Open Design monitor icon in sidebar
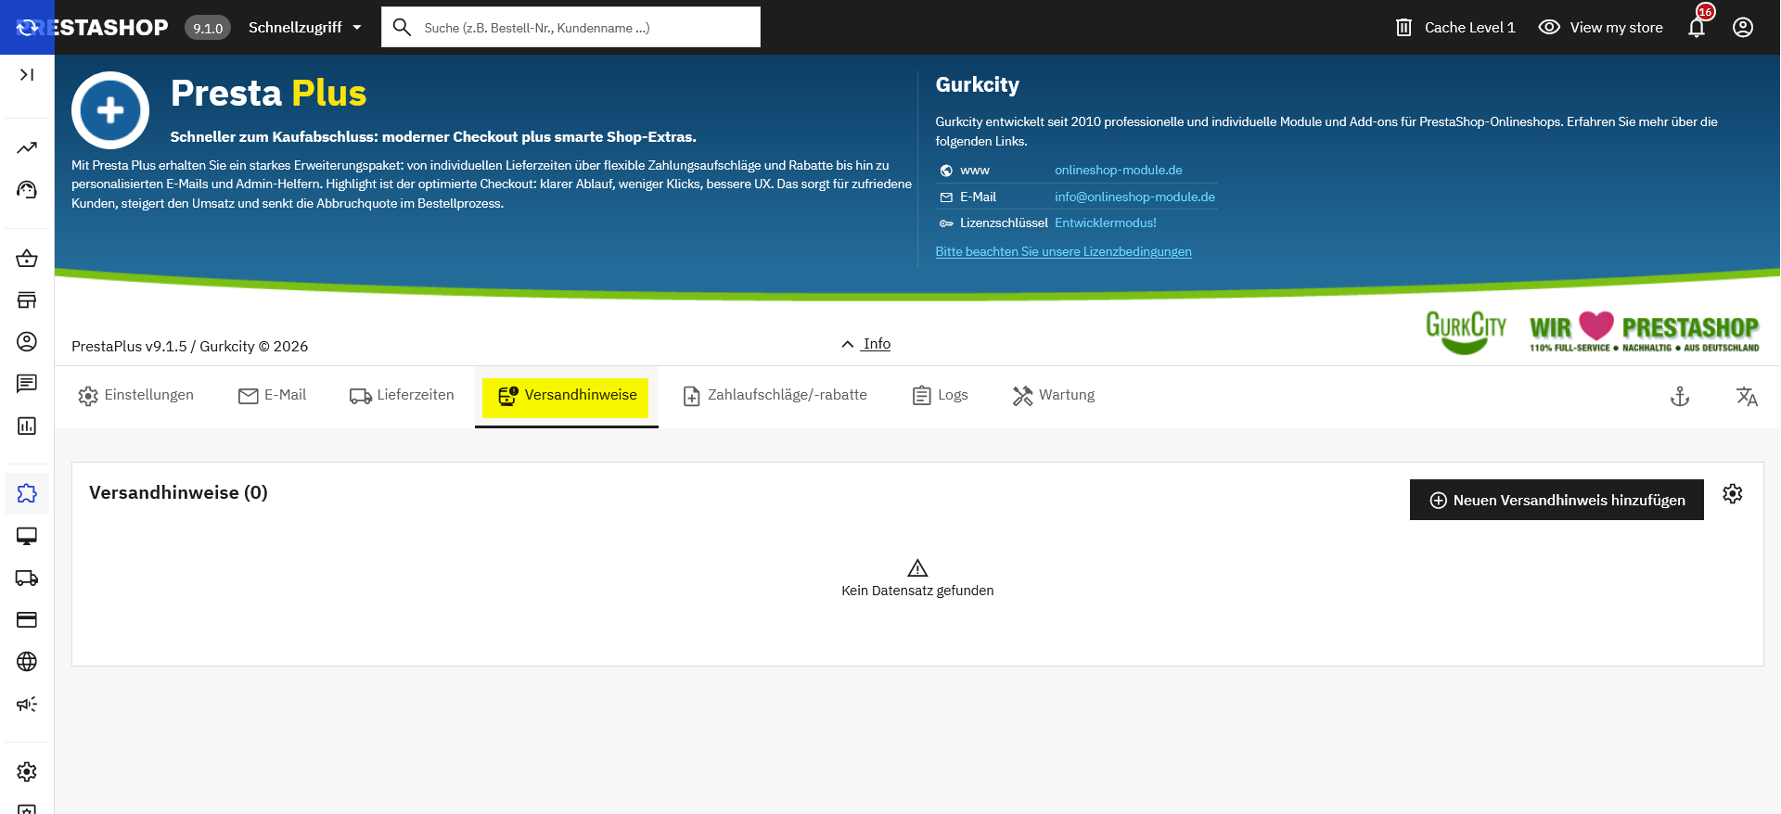This screenshot has width=1781, height=814. (x=27, y=537)
